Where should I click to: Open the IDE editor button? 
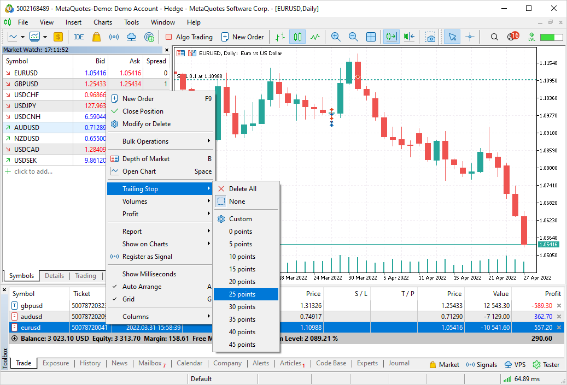[x=79, y=37]
